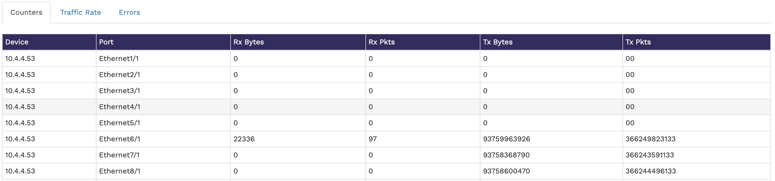Sort by the Device column header
Image resolution: width=775 pixels, height=181 pixels.
pyautogui.click(x=17, y=42)
